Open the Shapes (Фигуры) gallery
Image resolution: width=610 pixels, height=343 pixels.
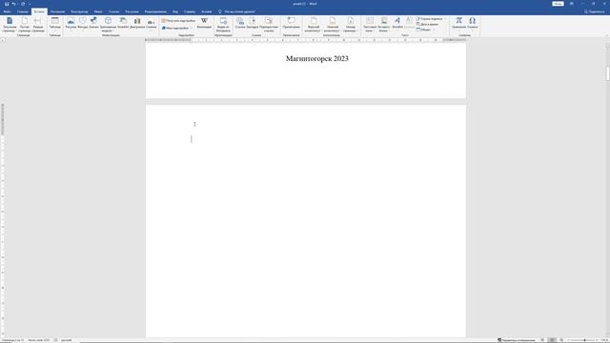coord(83,23)
